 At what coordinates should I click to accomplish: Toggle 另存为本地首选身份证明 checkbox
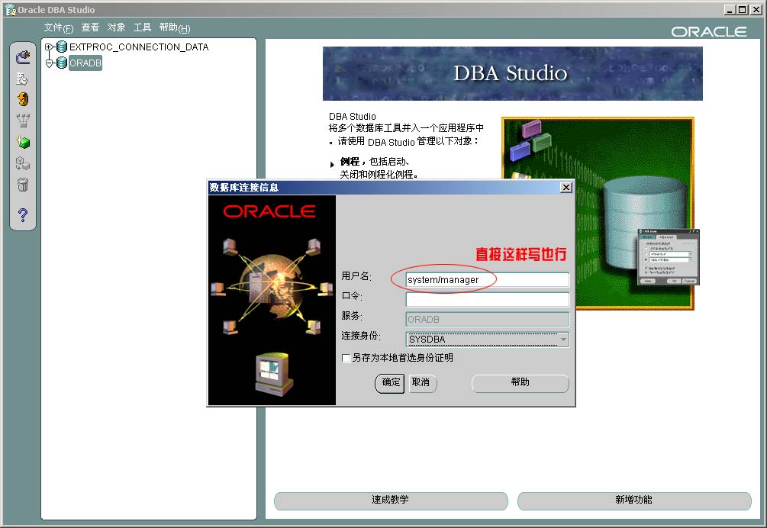(x=346, y=359)
